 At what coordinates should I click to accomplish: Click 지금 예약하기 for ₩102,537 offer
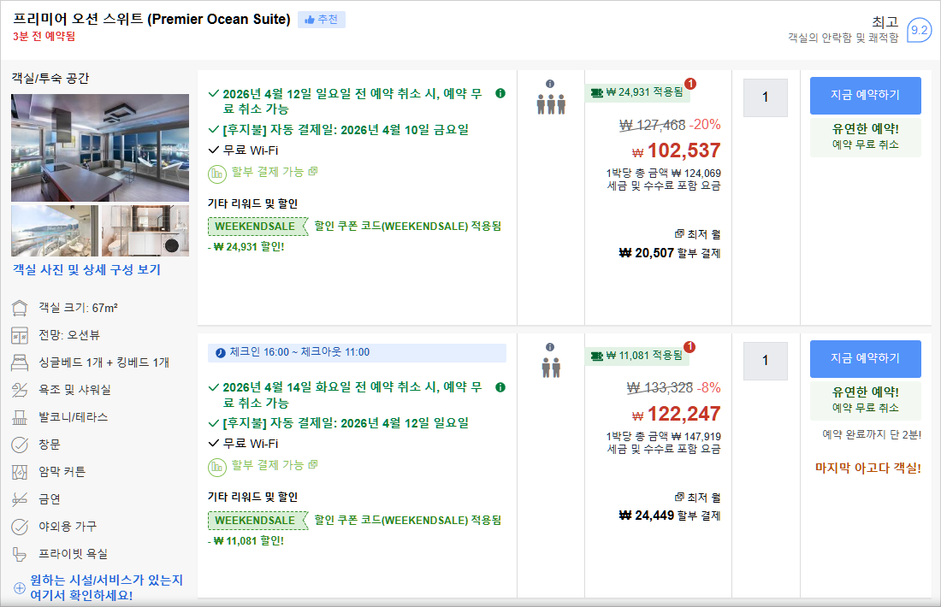(865, 96)
